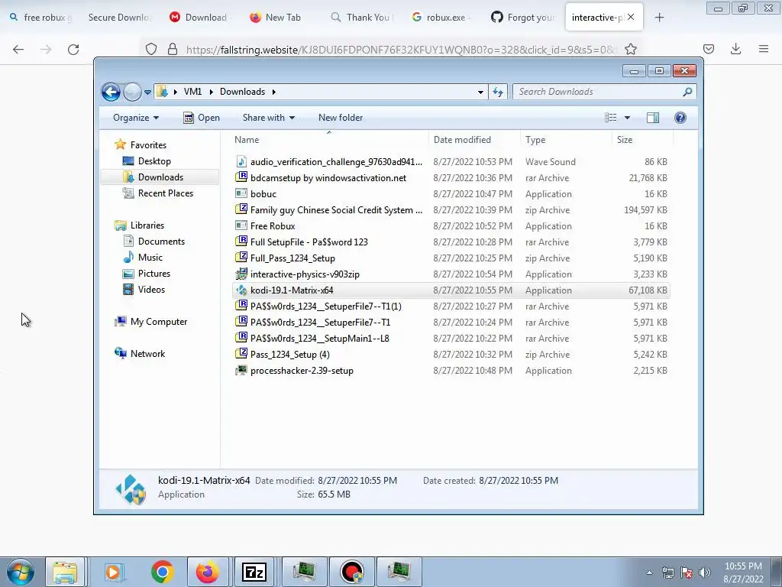Bookmark this page with the star icon

click(x=630, y=50)
